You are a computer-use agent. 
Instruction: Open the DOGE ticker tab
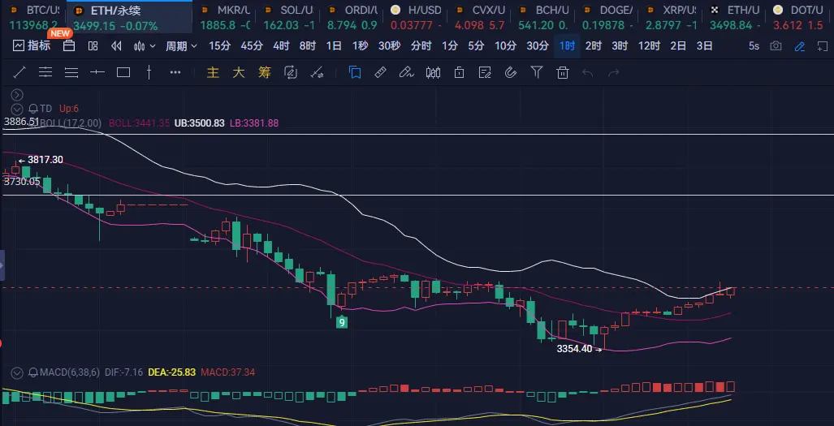608,17
